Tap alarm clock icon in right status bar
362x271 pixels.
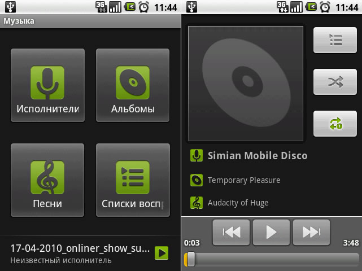(x=325, y=7)
